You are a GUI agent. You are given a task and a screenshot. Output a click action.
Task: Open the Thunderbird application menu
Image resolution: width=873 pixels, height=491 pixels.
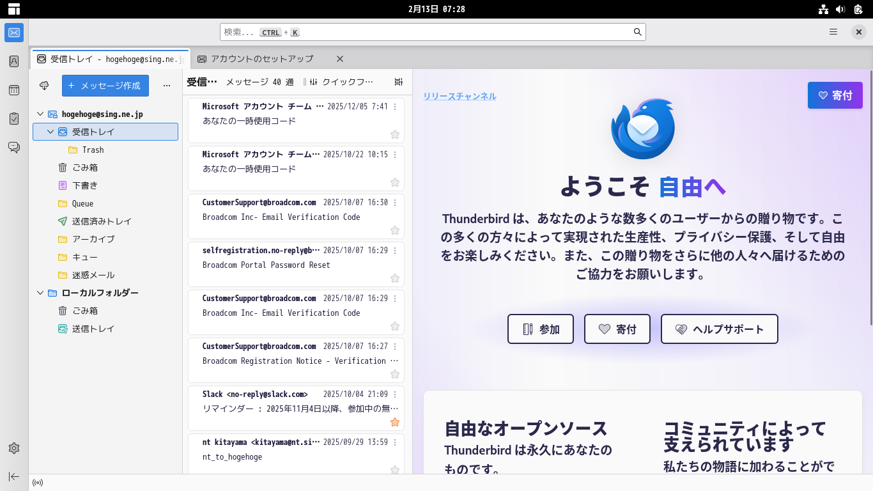(833, 32)
